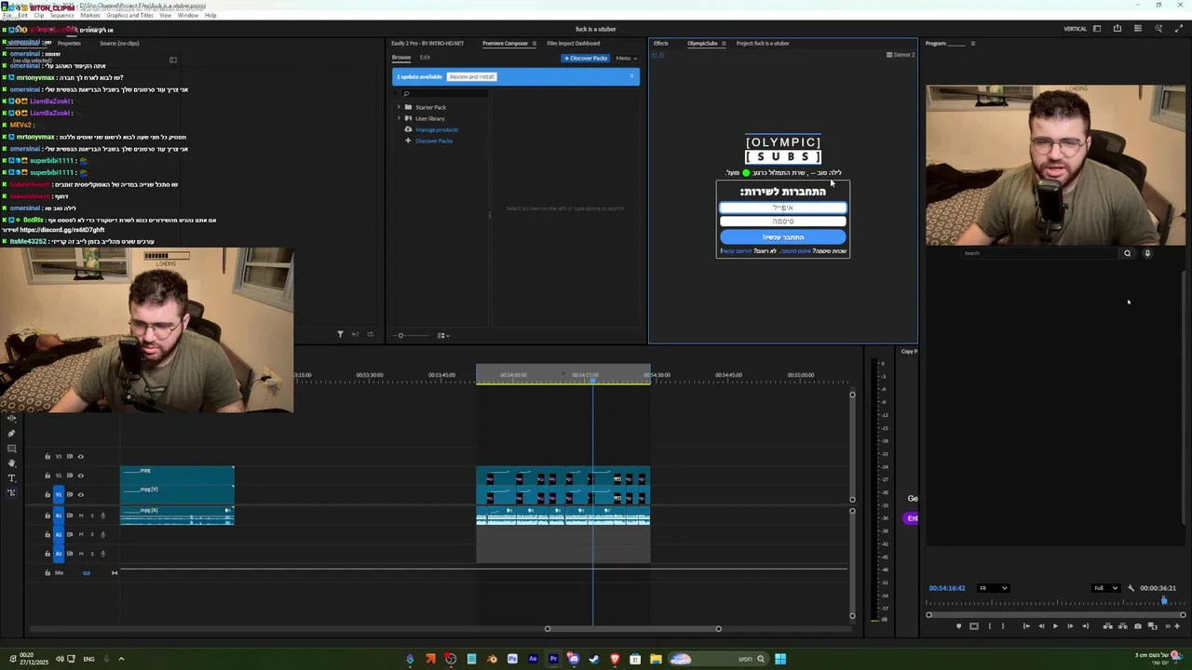Screen dimensions: 1192x670
Task: Select the Hand tool
Action: 11,462
